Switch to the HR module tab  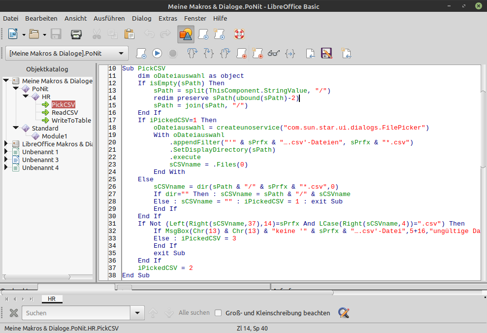pos(52,299)
